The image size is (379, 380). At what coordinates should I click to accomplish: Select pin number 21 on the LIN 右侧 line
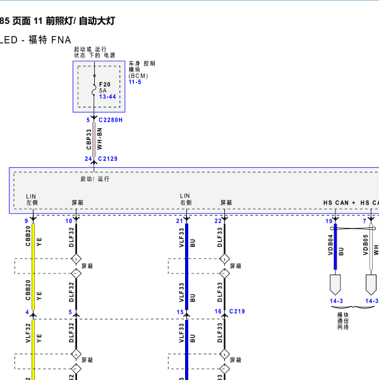coord(179,221)
